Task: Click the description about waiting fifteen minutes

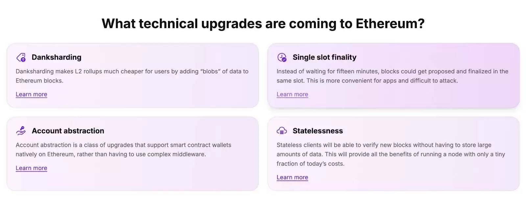Action: pos(393,76)
